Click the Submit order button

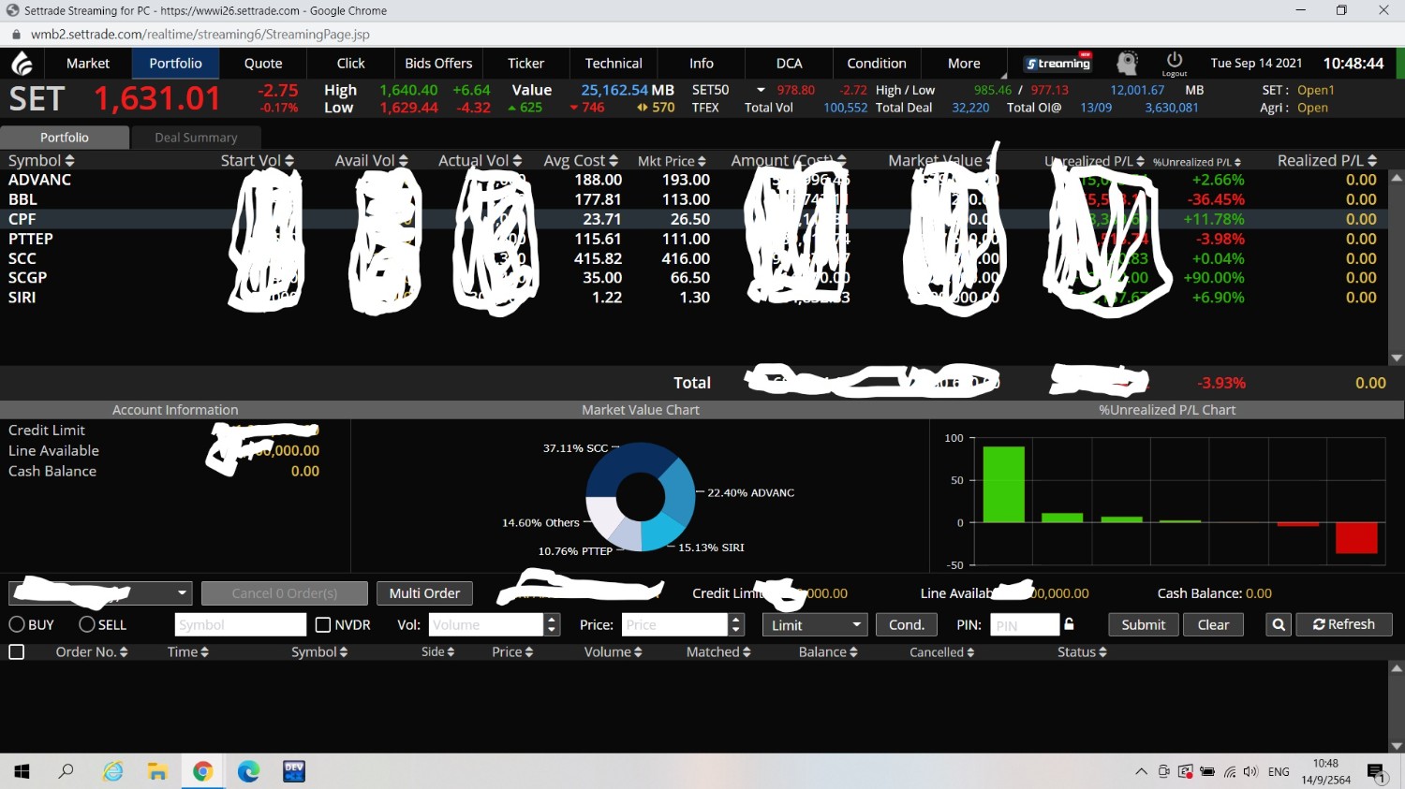tap(1144, 624)
